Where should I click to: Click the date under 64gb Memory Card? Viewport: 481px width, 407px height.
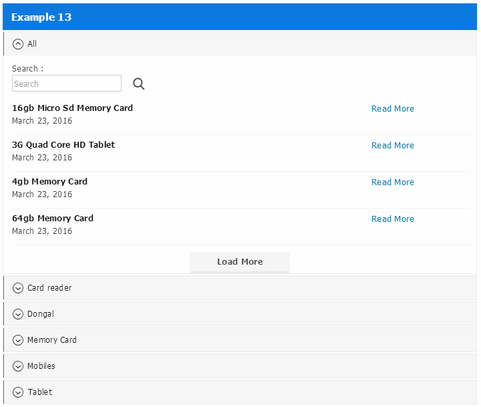[x=42, y=231]
